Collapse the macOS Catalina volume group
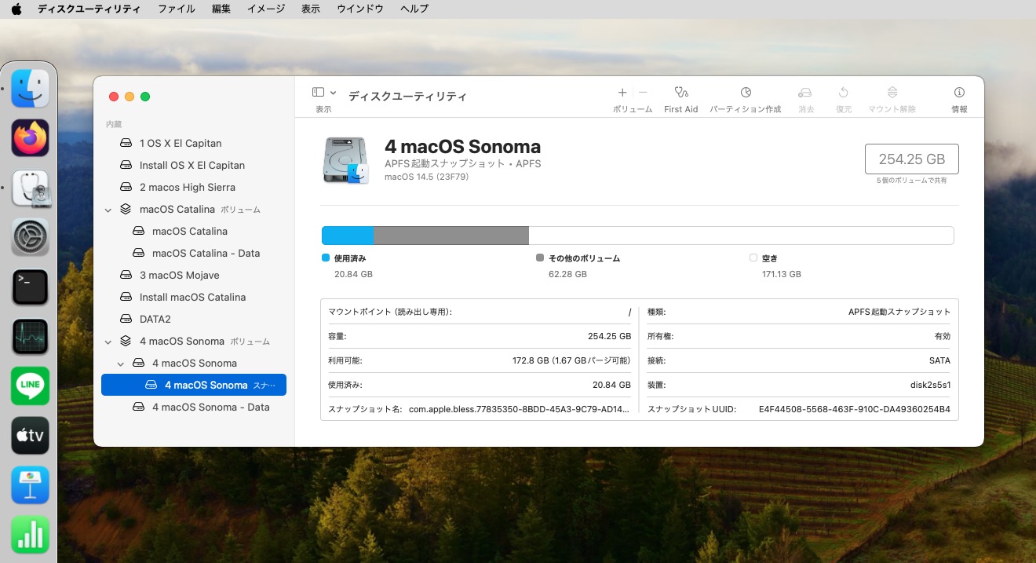This screenshot has width=1036, height=563. [108, 210]
